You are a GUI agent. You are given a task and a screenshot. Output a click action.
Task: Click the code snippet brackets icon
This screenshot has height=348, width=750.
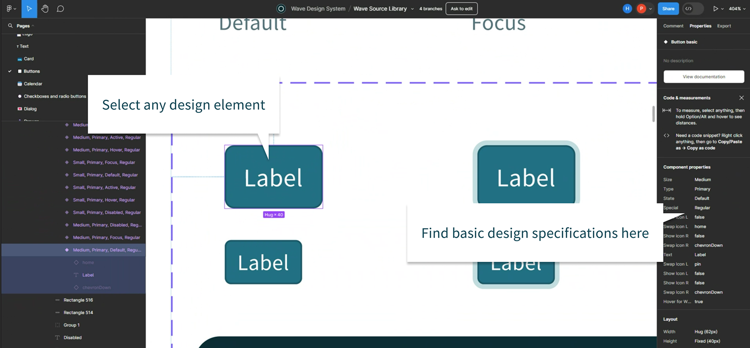pos(667,135)
